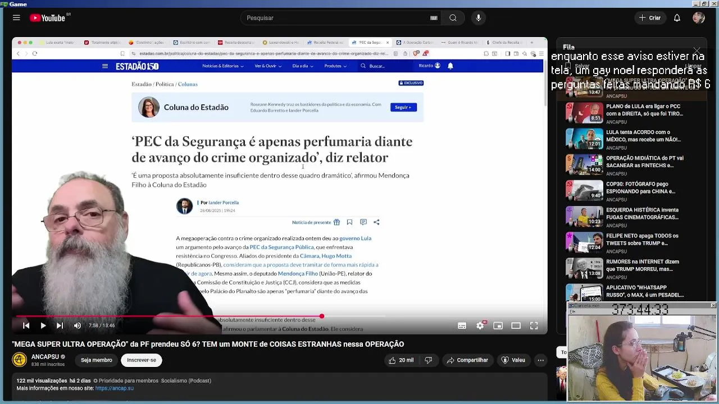Expand Ver & Ouvir menu
Image resolution: width=719 pixels, height=404 pixels.
coord(267,66)
